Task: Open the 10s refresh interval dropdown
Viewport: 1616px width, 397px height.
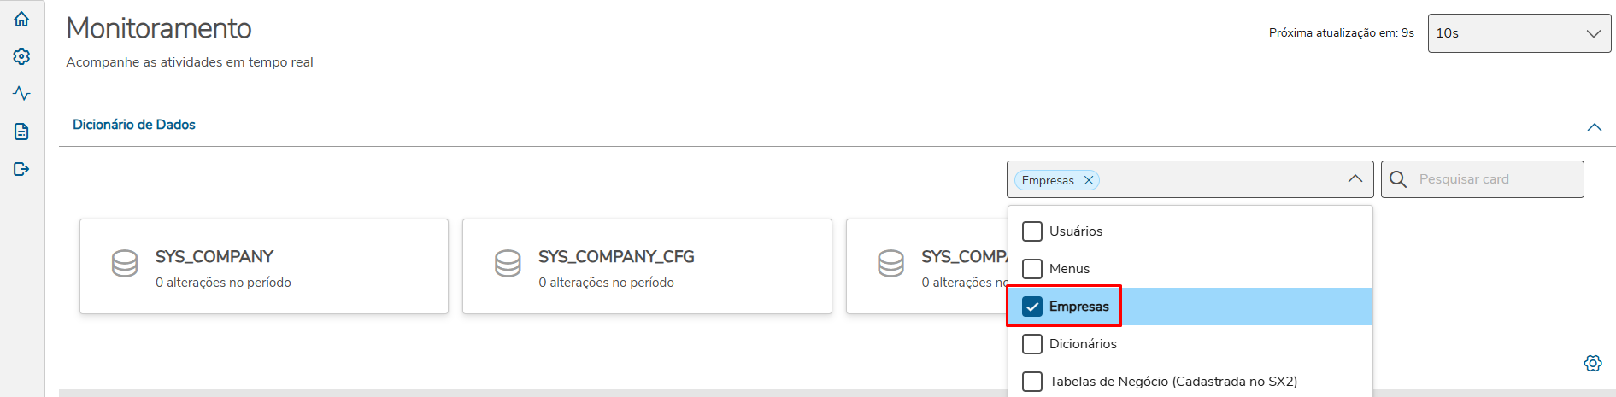Action: [x=1519, y=33]
